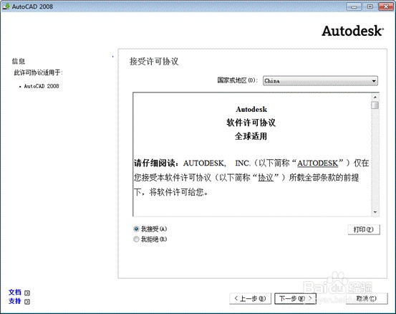Open the 文档 link
The height and width of the screenshot is (314, 396).
(x=15, y=292)
